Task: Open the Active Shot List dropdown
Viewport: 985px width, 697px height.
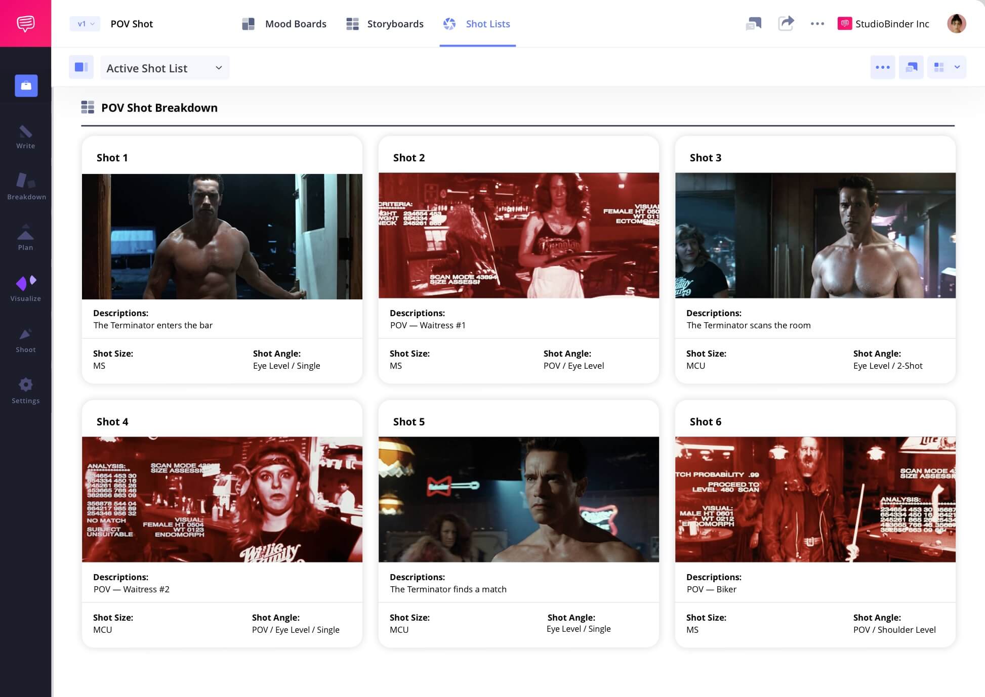Action: (x=165, y=68)
